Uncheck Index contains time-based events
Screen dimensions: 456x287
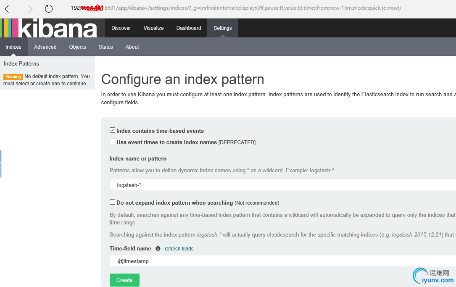click(112, 130)
